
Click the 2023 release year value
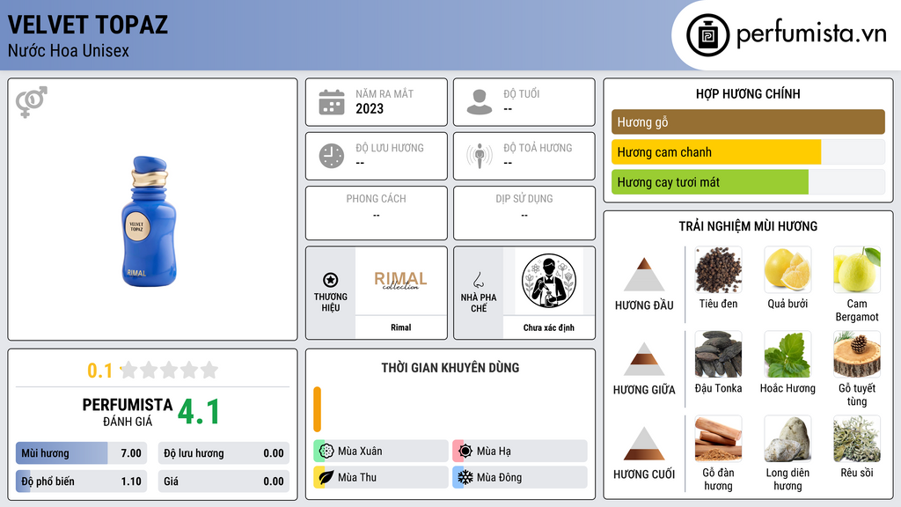coord(370,108)
